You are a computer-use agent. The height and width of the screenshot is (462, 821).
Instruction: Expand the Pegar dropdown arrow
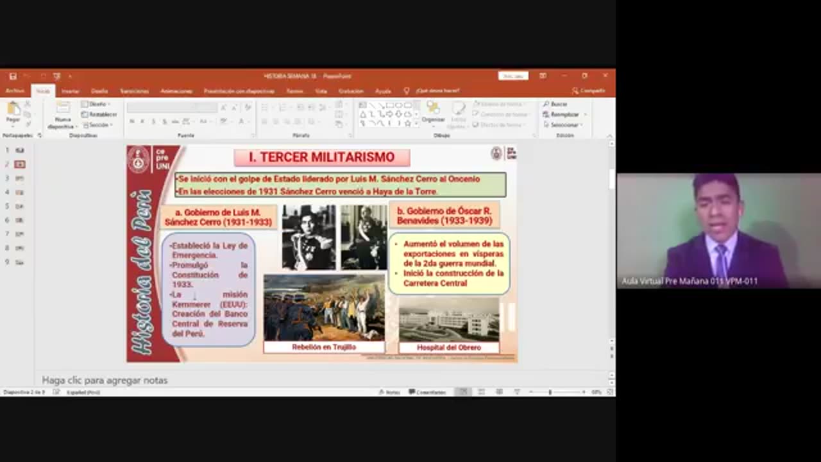(13, 125)
